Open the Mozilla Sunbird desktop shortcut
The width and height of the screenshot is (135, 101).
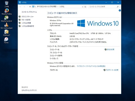click(x=6, y=19)
